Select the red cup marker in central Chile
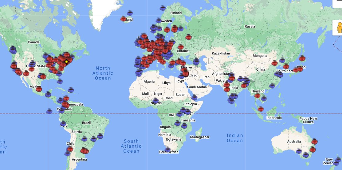The image size is (342, 170). [x=70, y=149]
